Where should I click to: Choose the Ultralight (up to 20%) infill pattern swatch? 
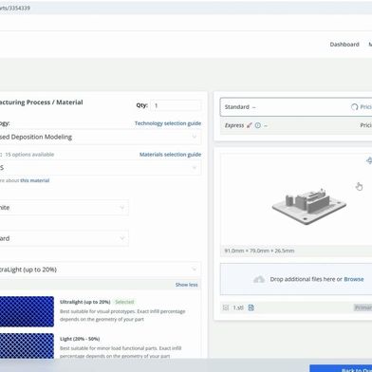coord(27,311)
